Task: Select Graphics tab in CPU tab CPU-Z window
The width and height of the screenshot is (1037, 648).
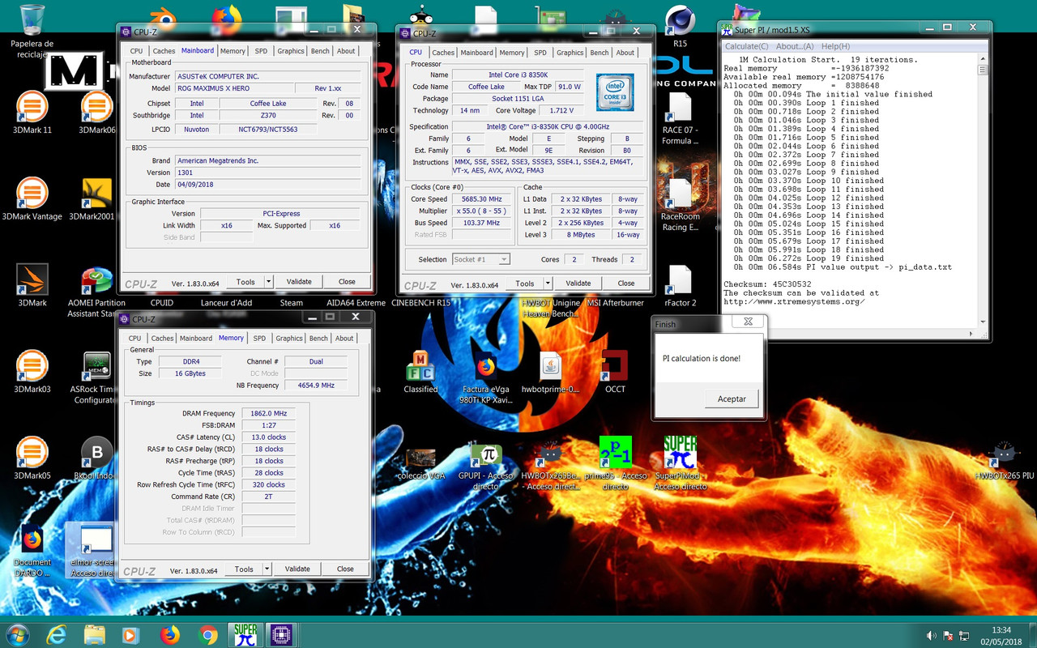Action: tap(570, 53)
